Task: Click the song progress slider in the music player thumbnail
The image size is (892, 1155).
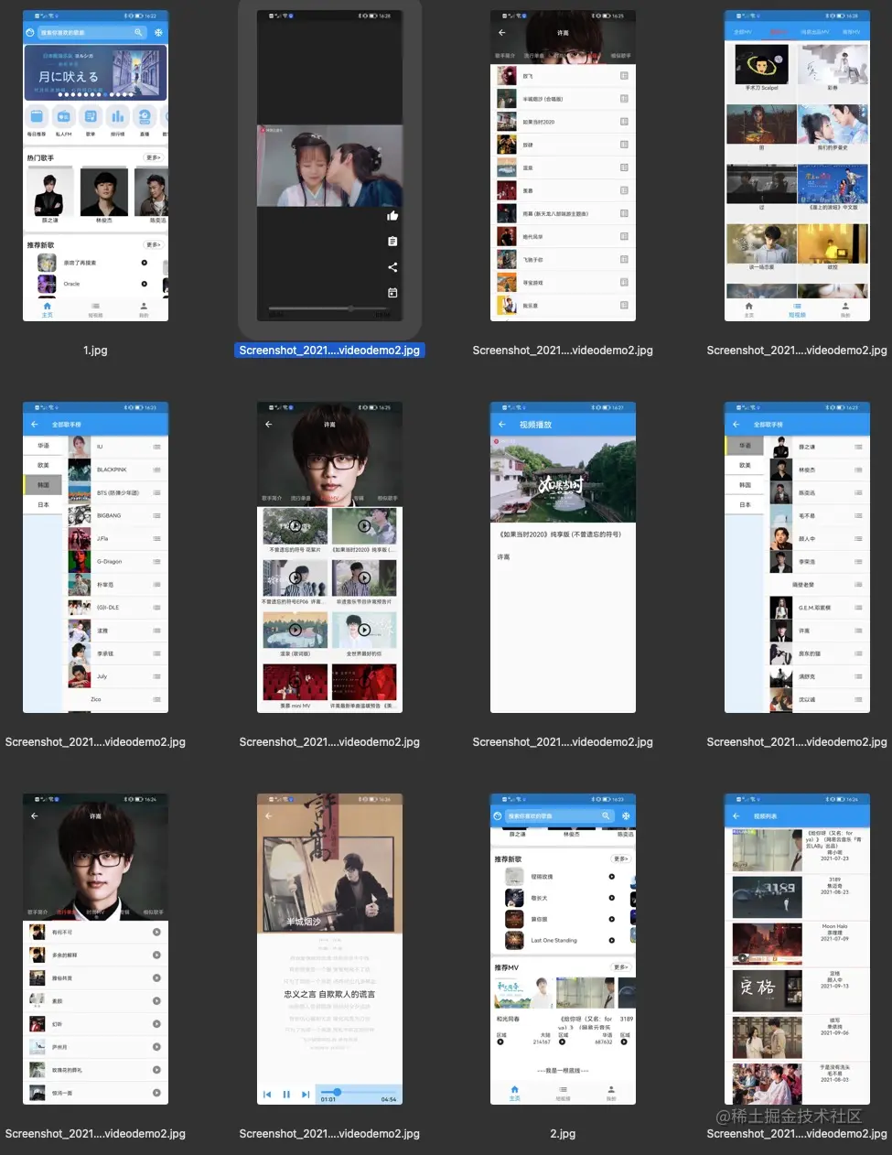Action: click(x=359, y=1092)
